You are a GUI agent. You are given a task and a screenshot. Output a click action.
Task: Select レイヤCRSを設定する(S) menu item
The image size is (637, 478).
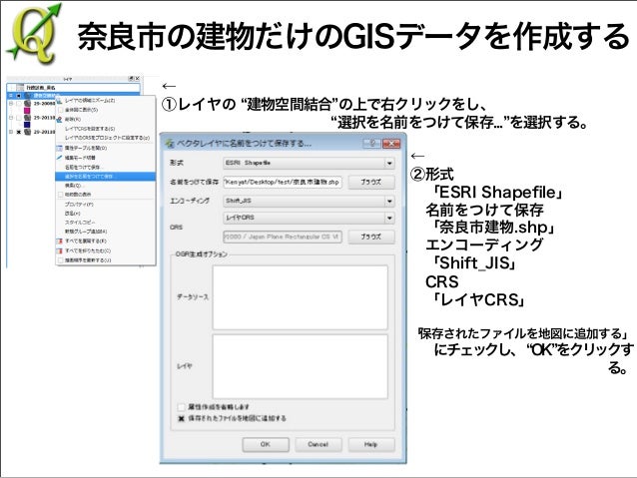pos(106,129)
